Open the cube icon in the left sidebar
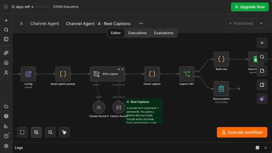This screenshot has height=153, width=272. pos(6,116)
